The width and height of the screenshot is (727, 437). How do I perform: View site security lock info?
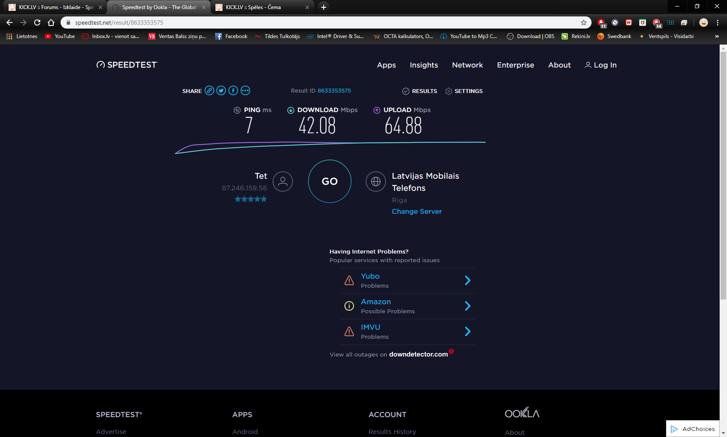tap(68, 22)
